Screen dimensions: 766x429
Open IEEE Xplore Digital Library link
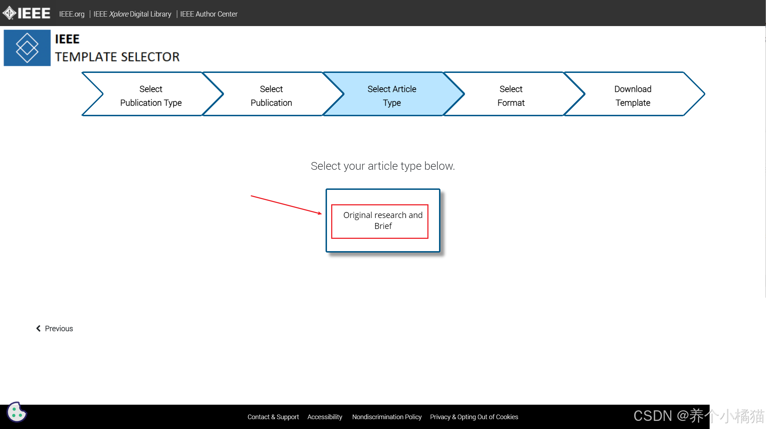132,14
